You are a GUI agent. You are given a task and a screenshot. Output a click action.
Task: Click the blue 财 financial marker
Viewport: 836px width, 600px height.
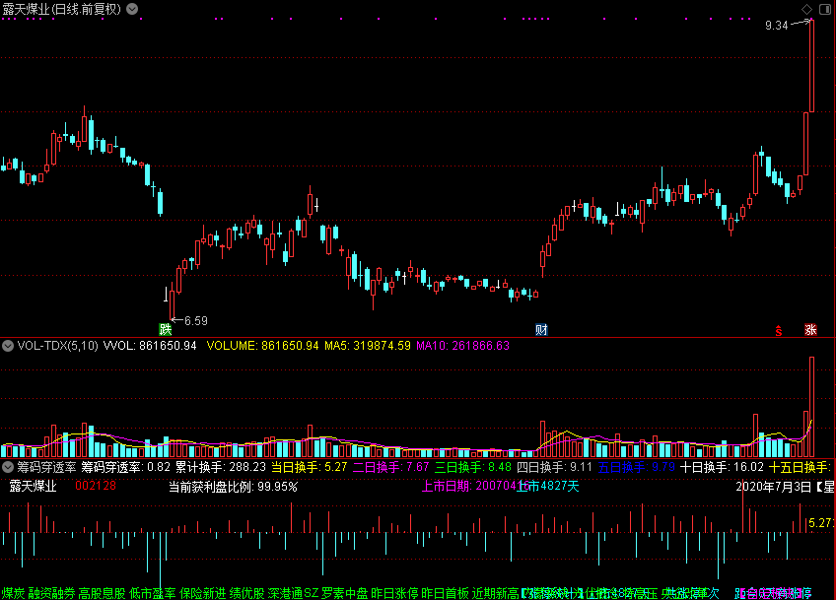click(x=541, y=329)
